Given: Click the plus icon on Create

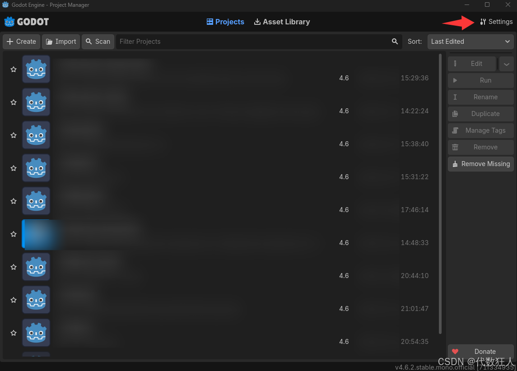Looking at the screenshot, I should point(10,42).
